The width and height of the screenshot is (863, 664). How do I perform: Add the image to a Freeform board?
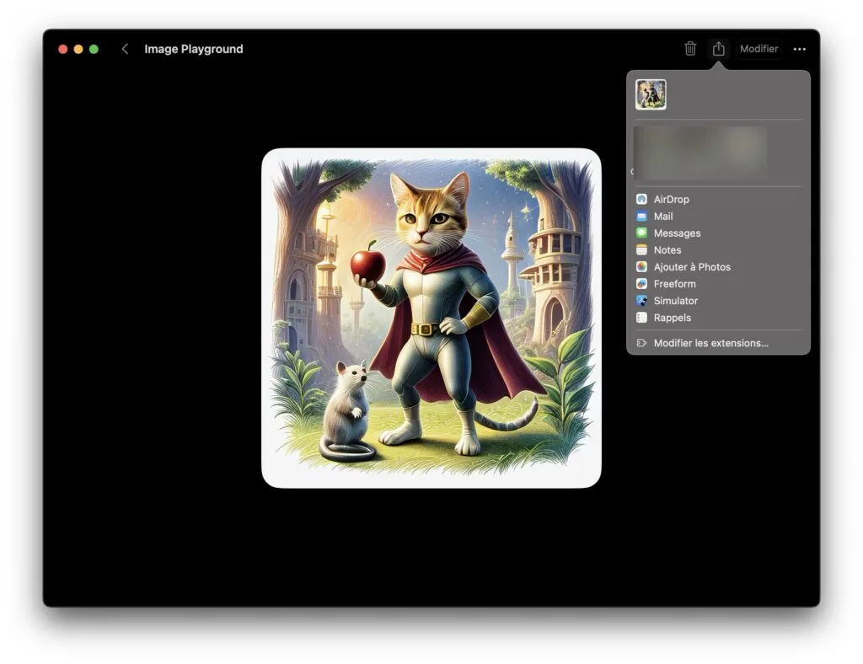click(674, 284)
